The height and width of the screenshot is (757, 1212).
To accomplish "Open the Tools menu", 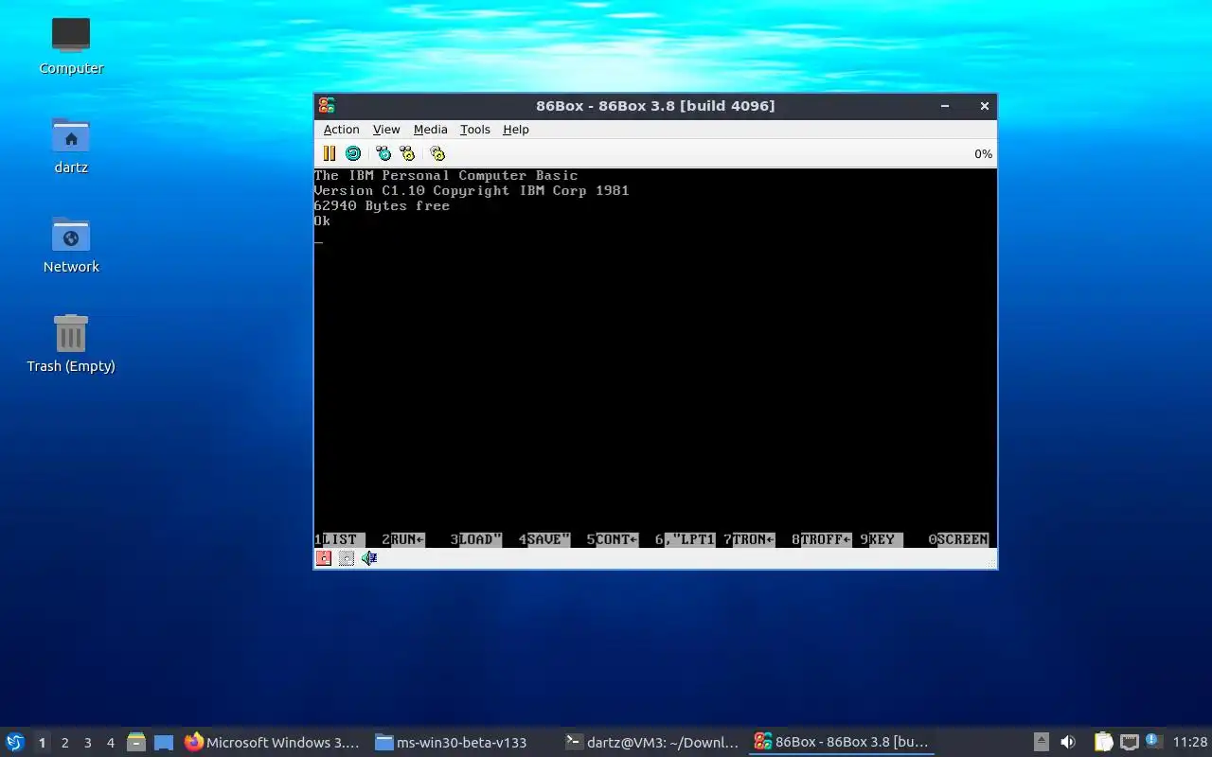I will 475,130.
